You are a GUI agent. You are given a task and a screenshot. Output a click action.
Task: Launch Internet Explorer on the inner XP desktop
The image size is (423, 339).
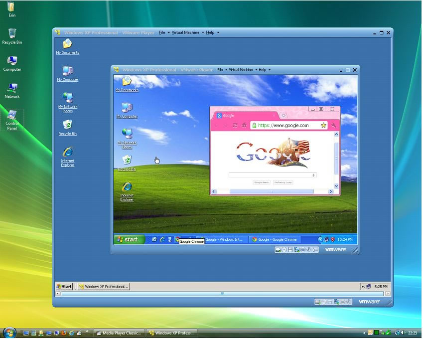(127, 192)
